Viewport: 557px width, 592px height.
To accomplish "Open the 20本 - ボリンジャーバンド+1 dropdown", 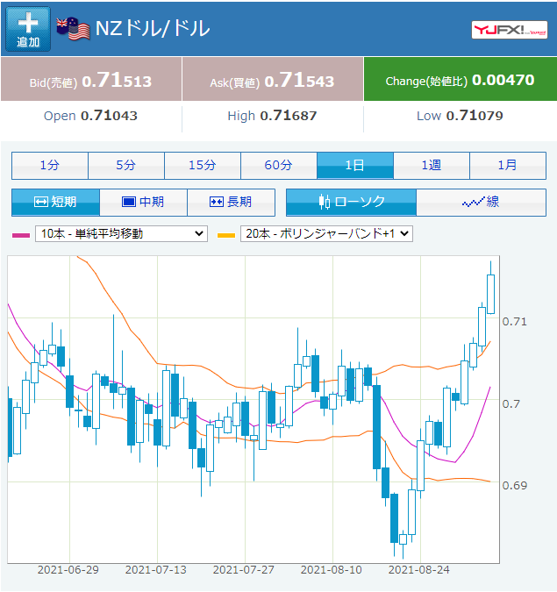I will 326,233.
